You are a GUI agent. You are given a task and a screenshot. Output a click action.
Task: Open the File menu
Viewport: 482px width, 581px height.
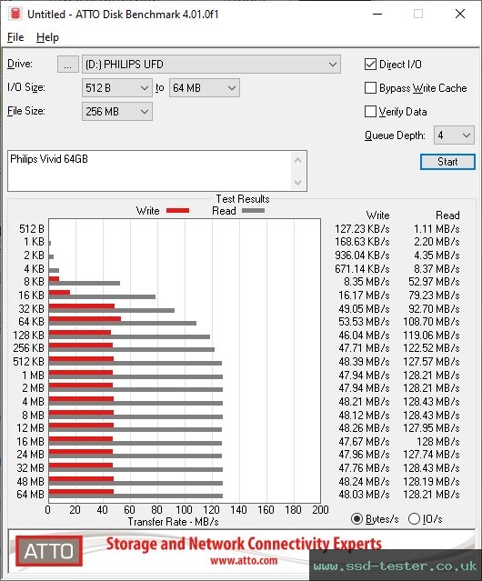[x=15, y=37]
